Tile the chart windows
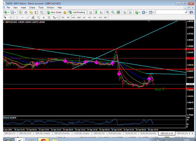The height and width of the screenshot is (141, 196). [118, 12]
